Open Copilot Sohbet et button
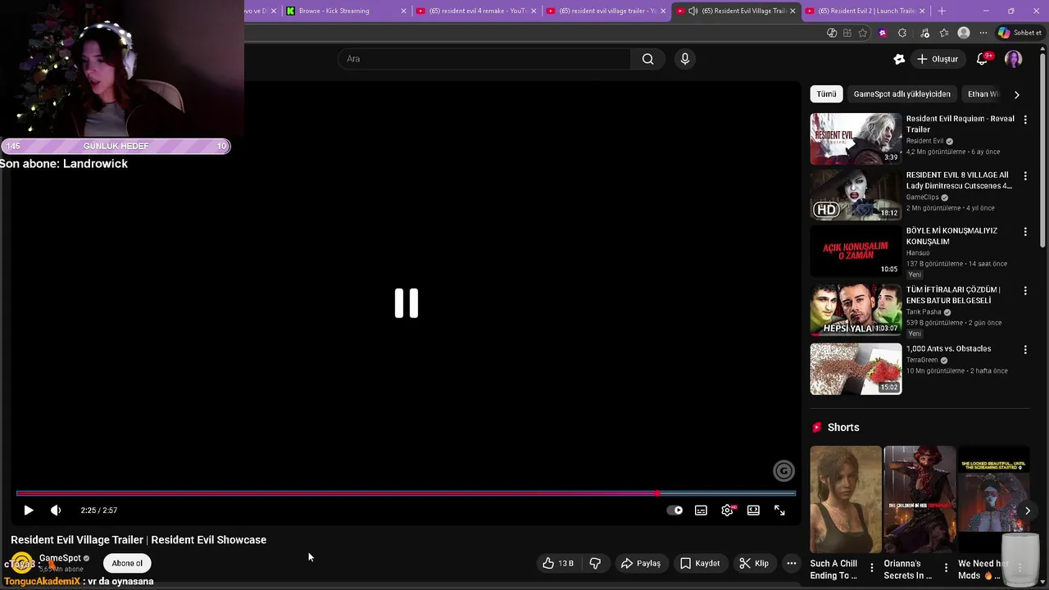The width and height of the screenshot is (1049, 590). 1019,33
